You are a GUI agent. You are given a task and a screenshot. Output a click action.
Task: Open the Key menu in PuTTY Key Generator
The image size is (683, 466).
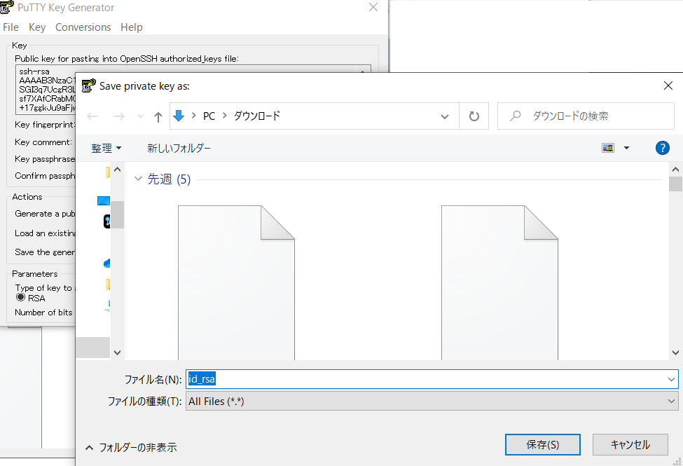37,27
